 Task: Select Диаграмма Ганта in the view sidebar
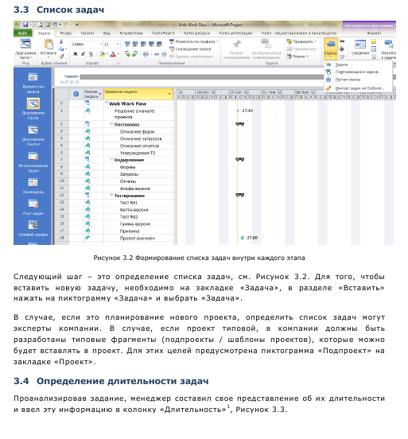coord(33,109)
